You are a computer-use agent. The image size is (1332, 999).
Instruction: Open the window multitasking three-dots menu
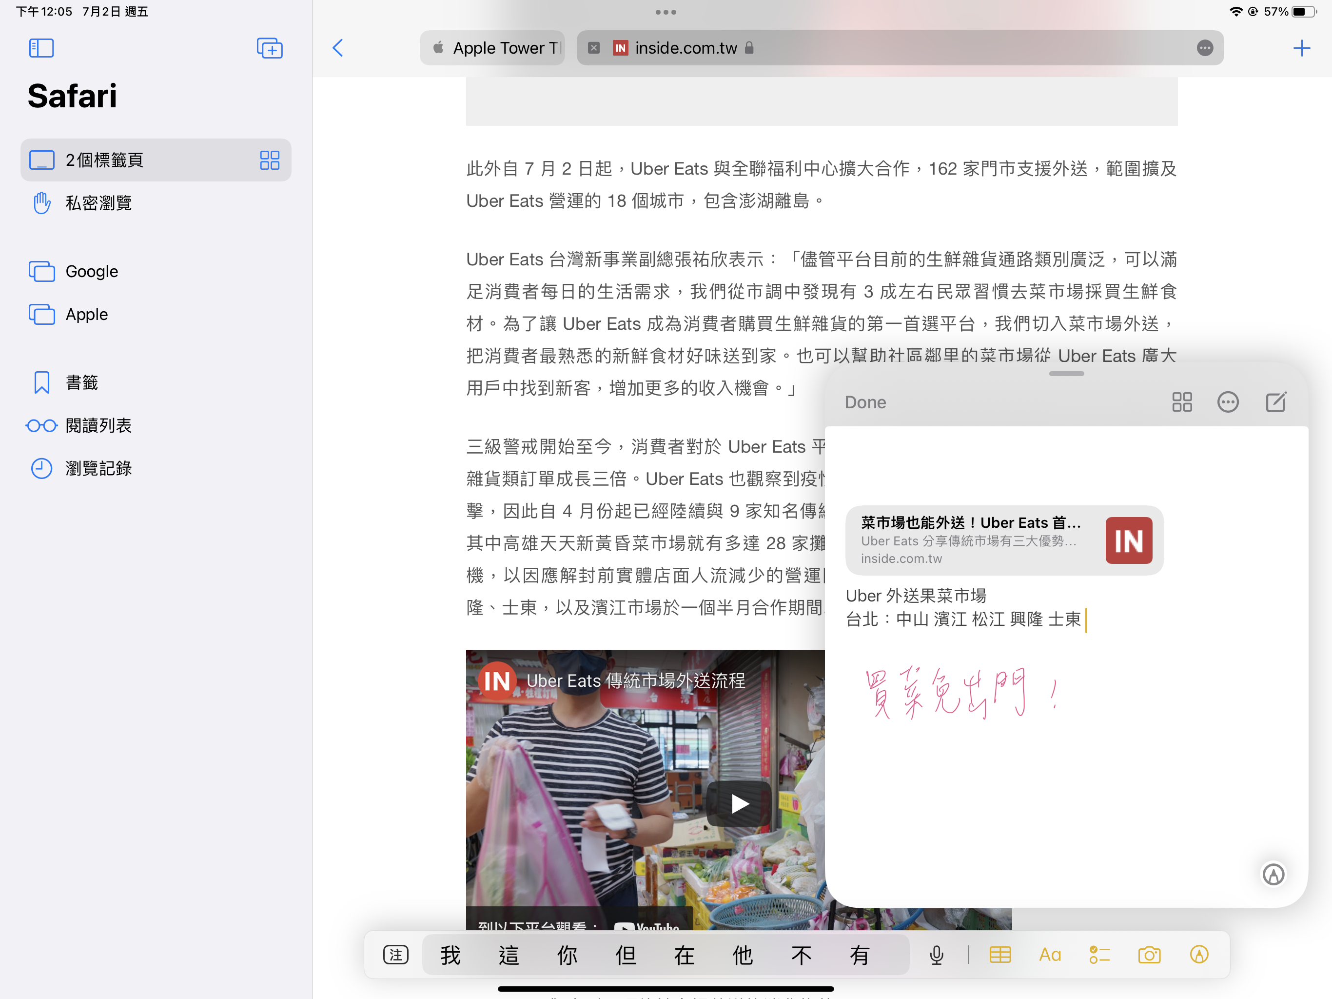[x=666, y=12]
